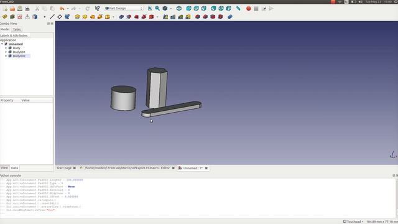
Task: Click the Measure distance ruler icon
Action: (x=238, y=8)
